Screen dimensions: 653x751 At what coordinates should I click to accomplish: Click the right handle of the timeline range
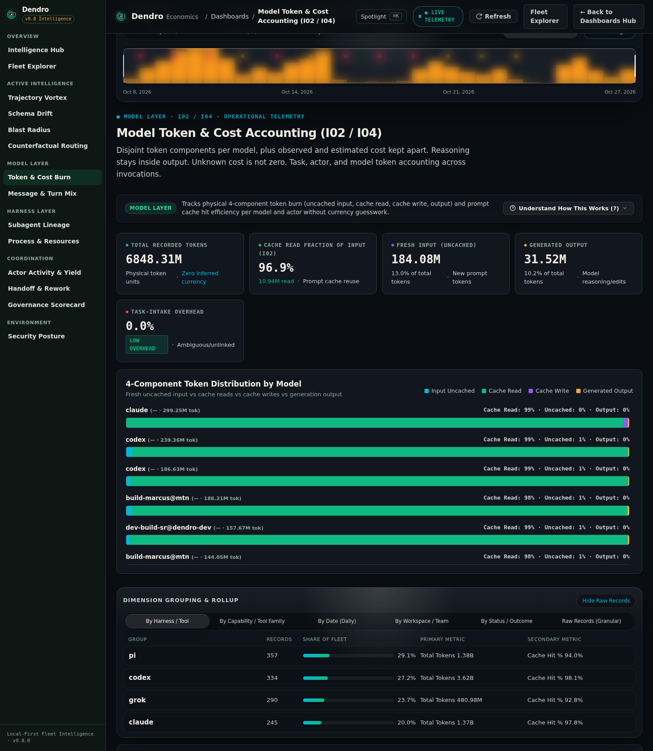[x=635, y=66]
